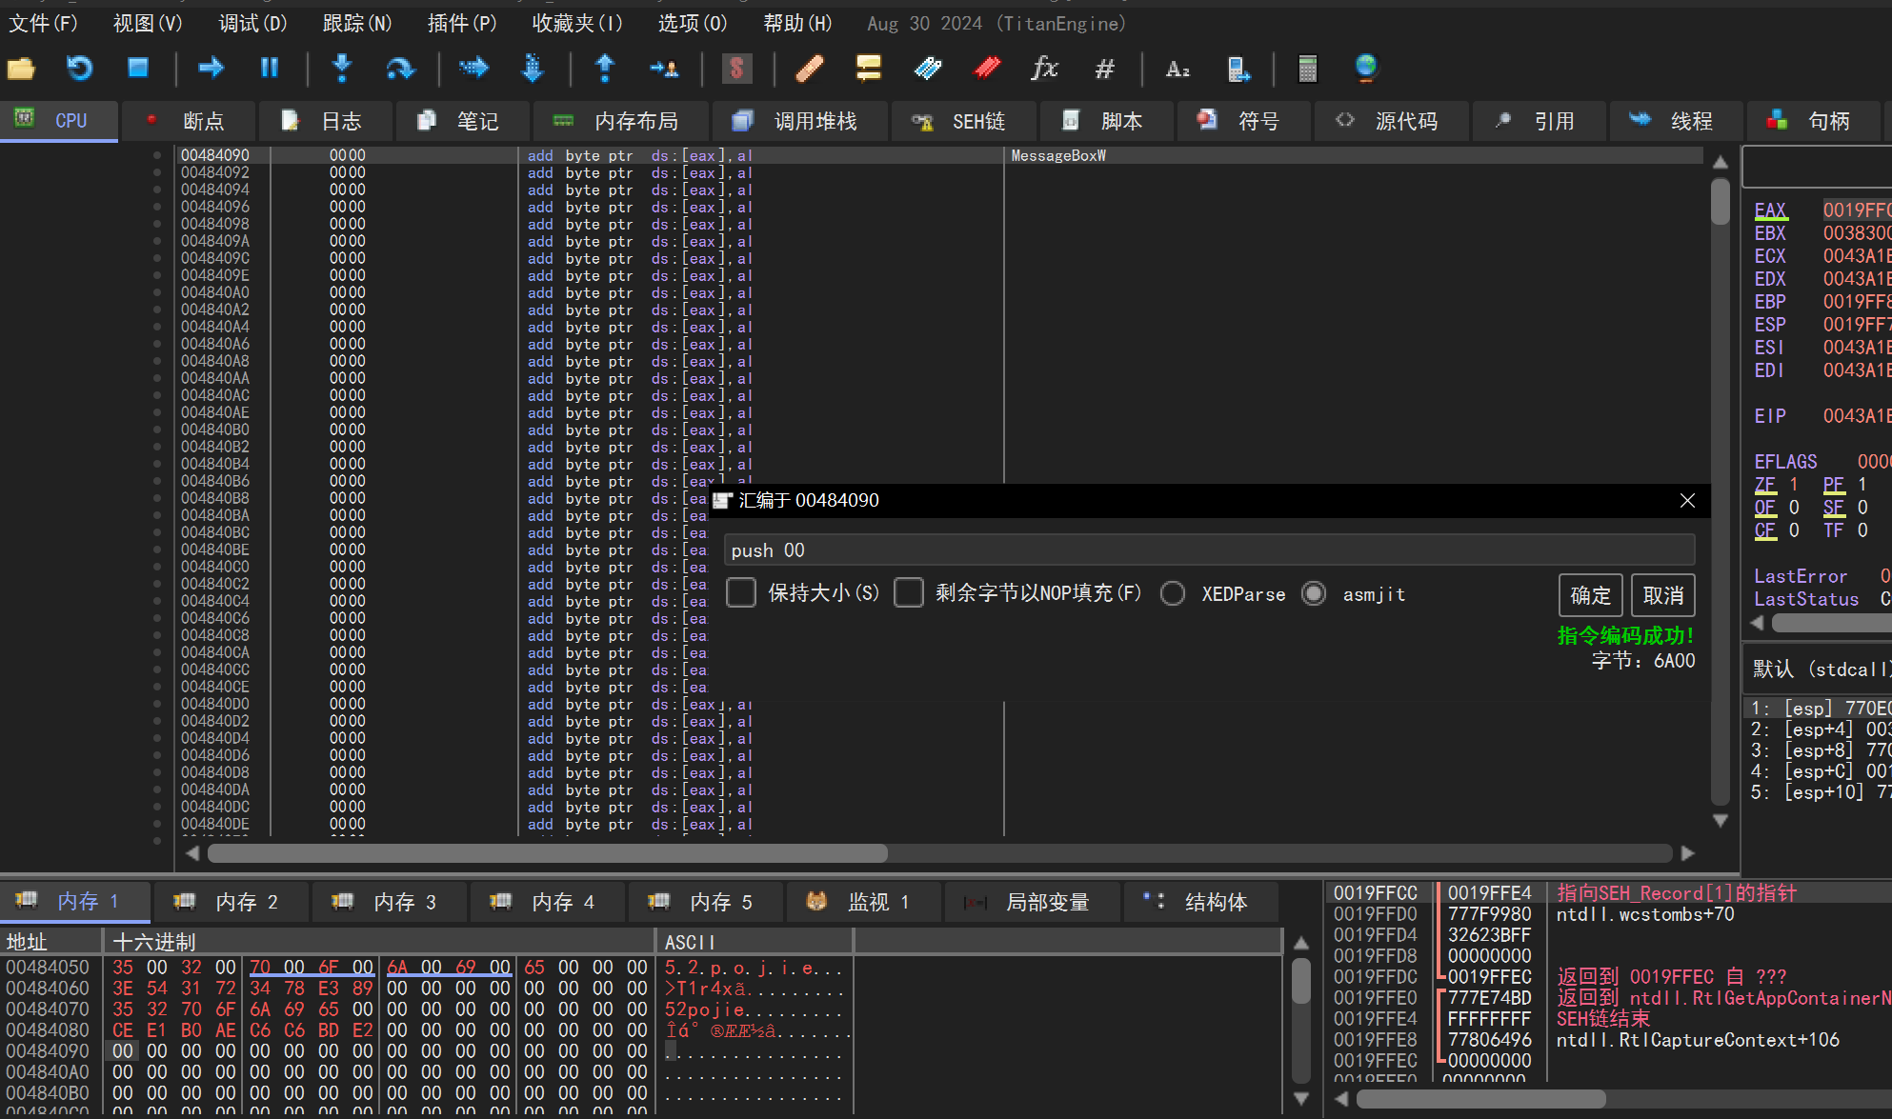This screenshot has height=1119, width=1892.
Task: Select asmjit assembler engine
Action: [x=1314, y=594]
